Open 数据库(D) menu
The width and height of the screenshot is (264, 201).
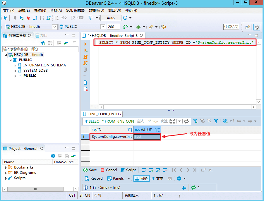[x=96, y=11]
